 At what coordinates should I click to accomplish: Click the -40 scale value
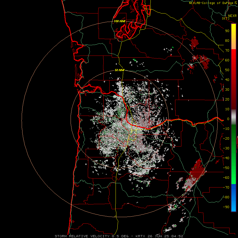[226, 158]
